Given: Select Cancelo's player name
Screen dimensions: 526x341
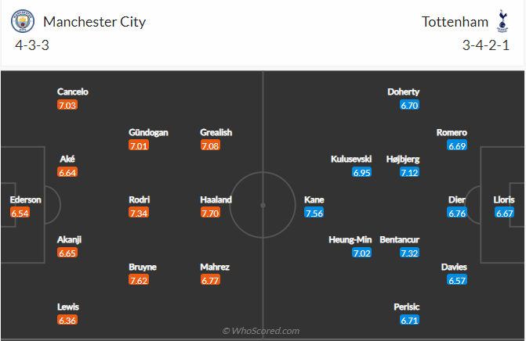Looking at the screenshot, I should [x=73, y=92].
